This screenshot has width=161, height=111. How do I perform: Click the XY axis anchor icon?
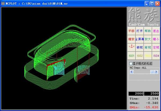131,47
